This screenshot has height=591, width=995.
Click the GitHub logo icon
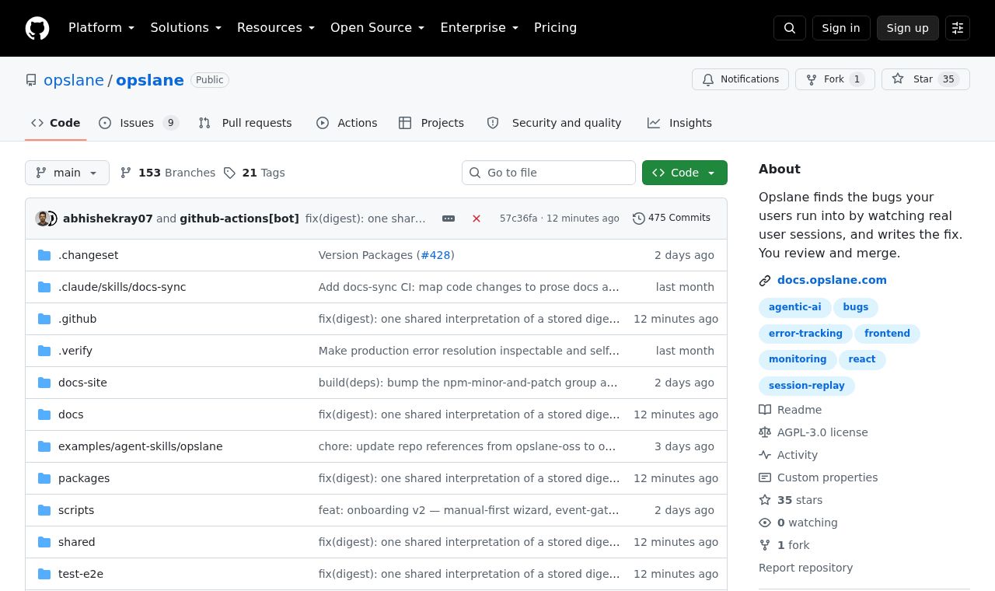coord(37,28)
